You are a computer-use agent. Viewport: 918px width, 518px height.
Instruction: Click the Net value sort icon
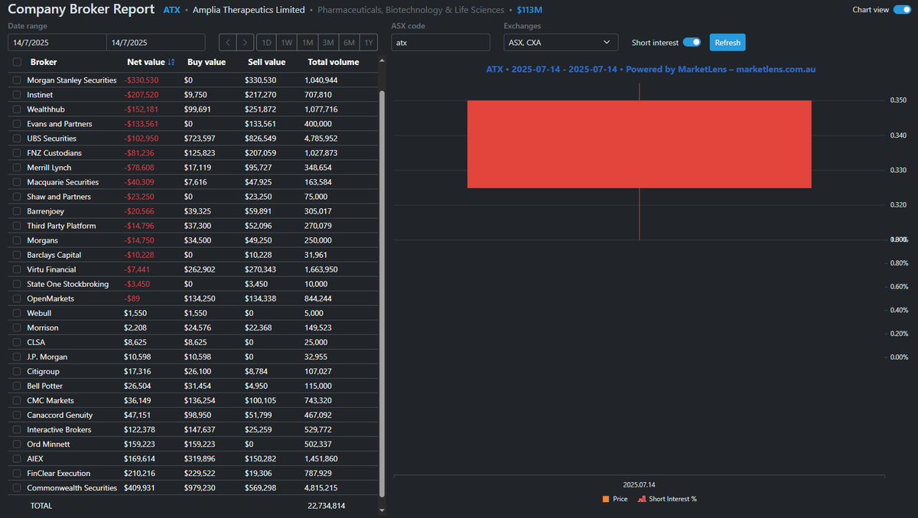171,62
